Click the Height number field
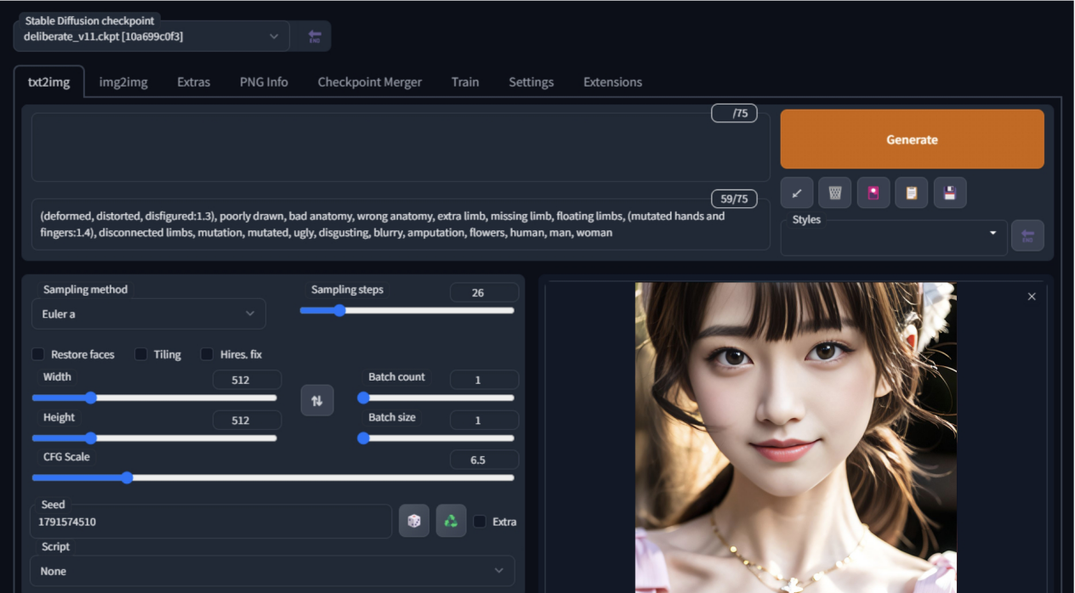The image size is (1075, 593). tap(247, 421)
